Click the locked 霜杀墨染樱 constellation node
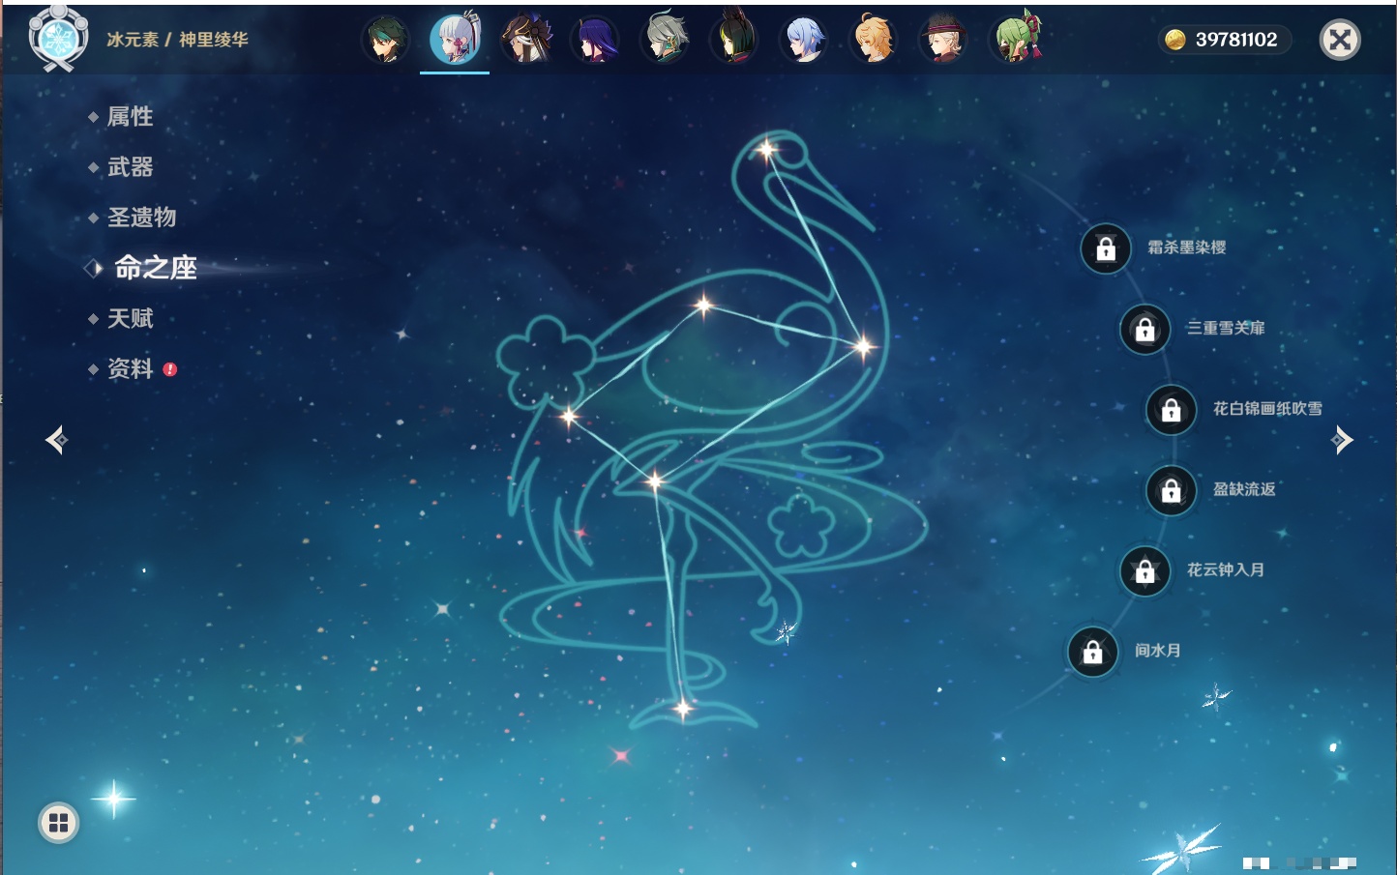 click(x=1106, y=249)
